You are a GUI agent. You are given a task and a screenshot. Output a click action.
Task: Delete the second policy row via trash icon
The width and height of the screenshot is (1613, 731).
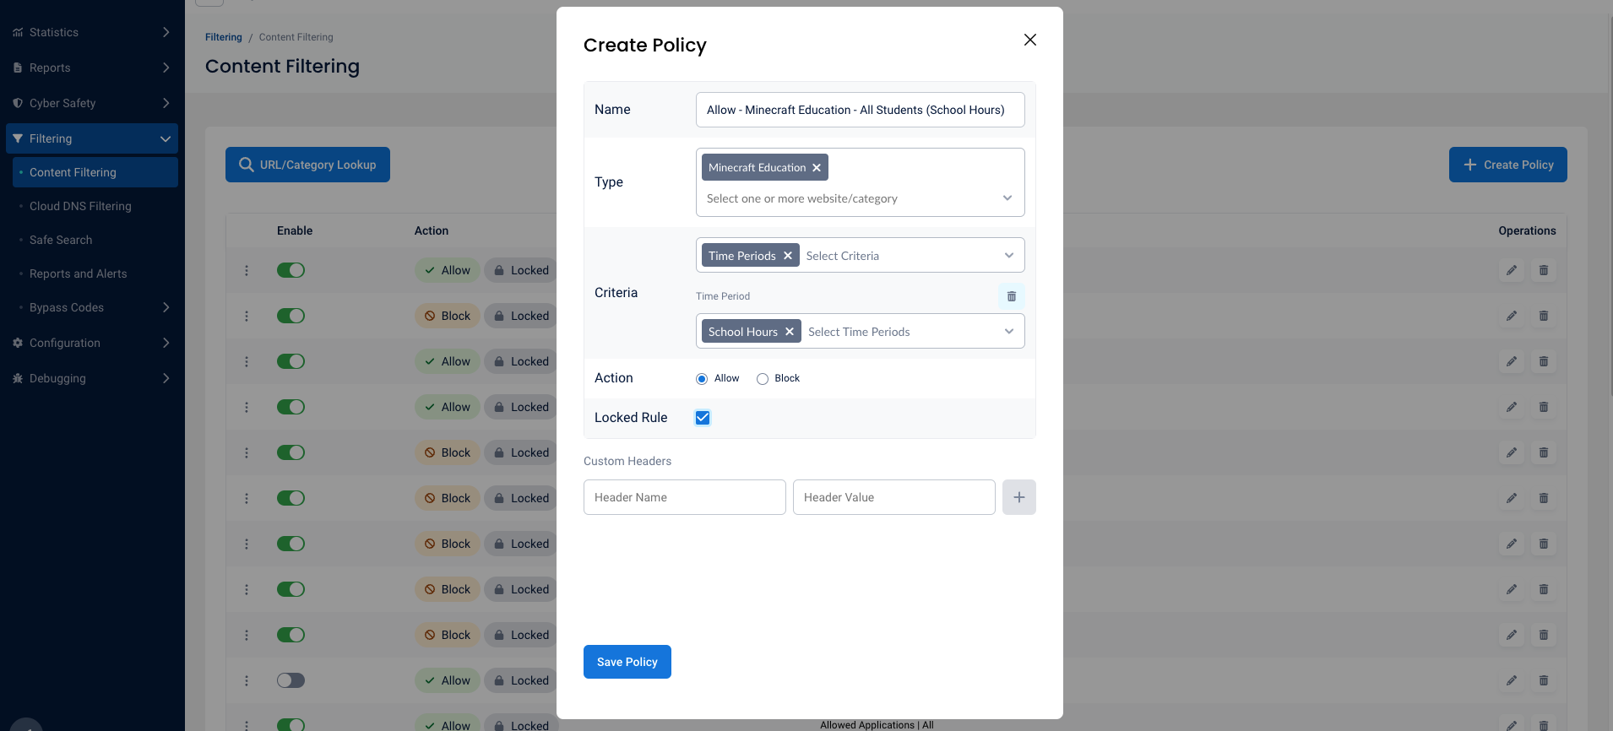click(1544, 316)
